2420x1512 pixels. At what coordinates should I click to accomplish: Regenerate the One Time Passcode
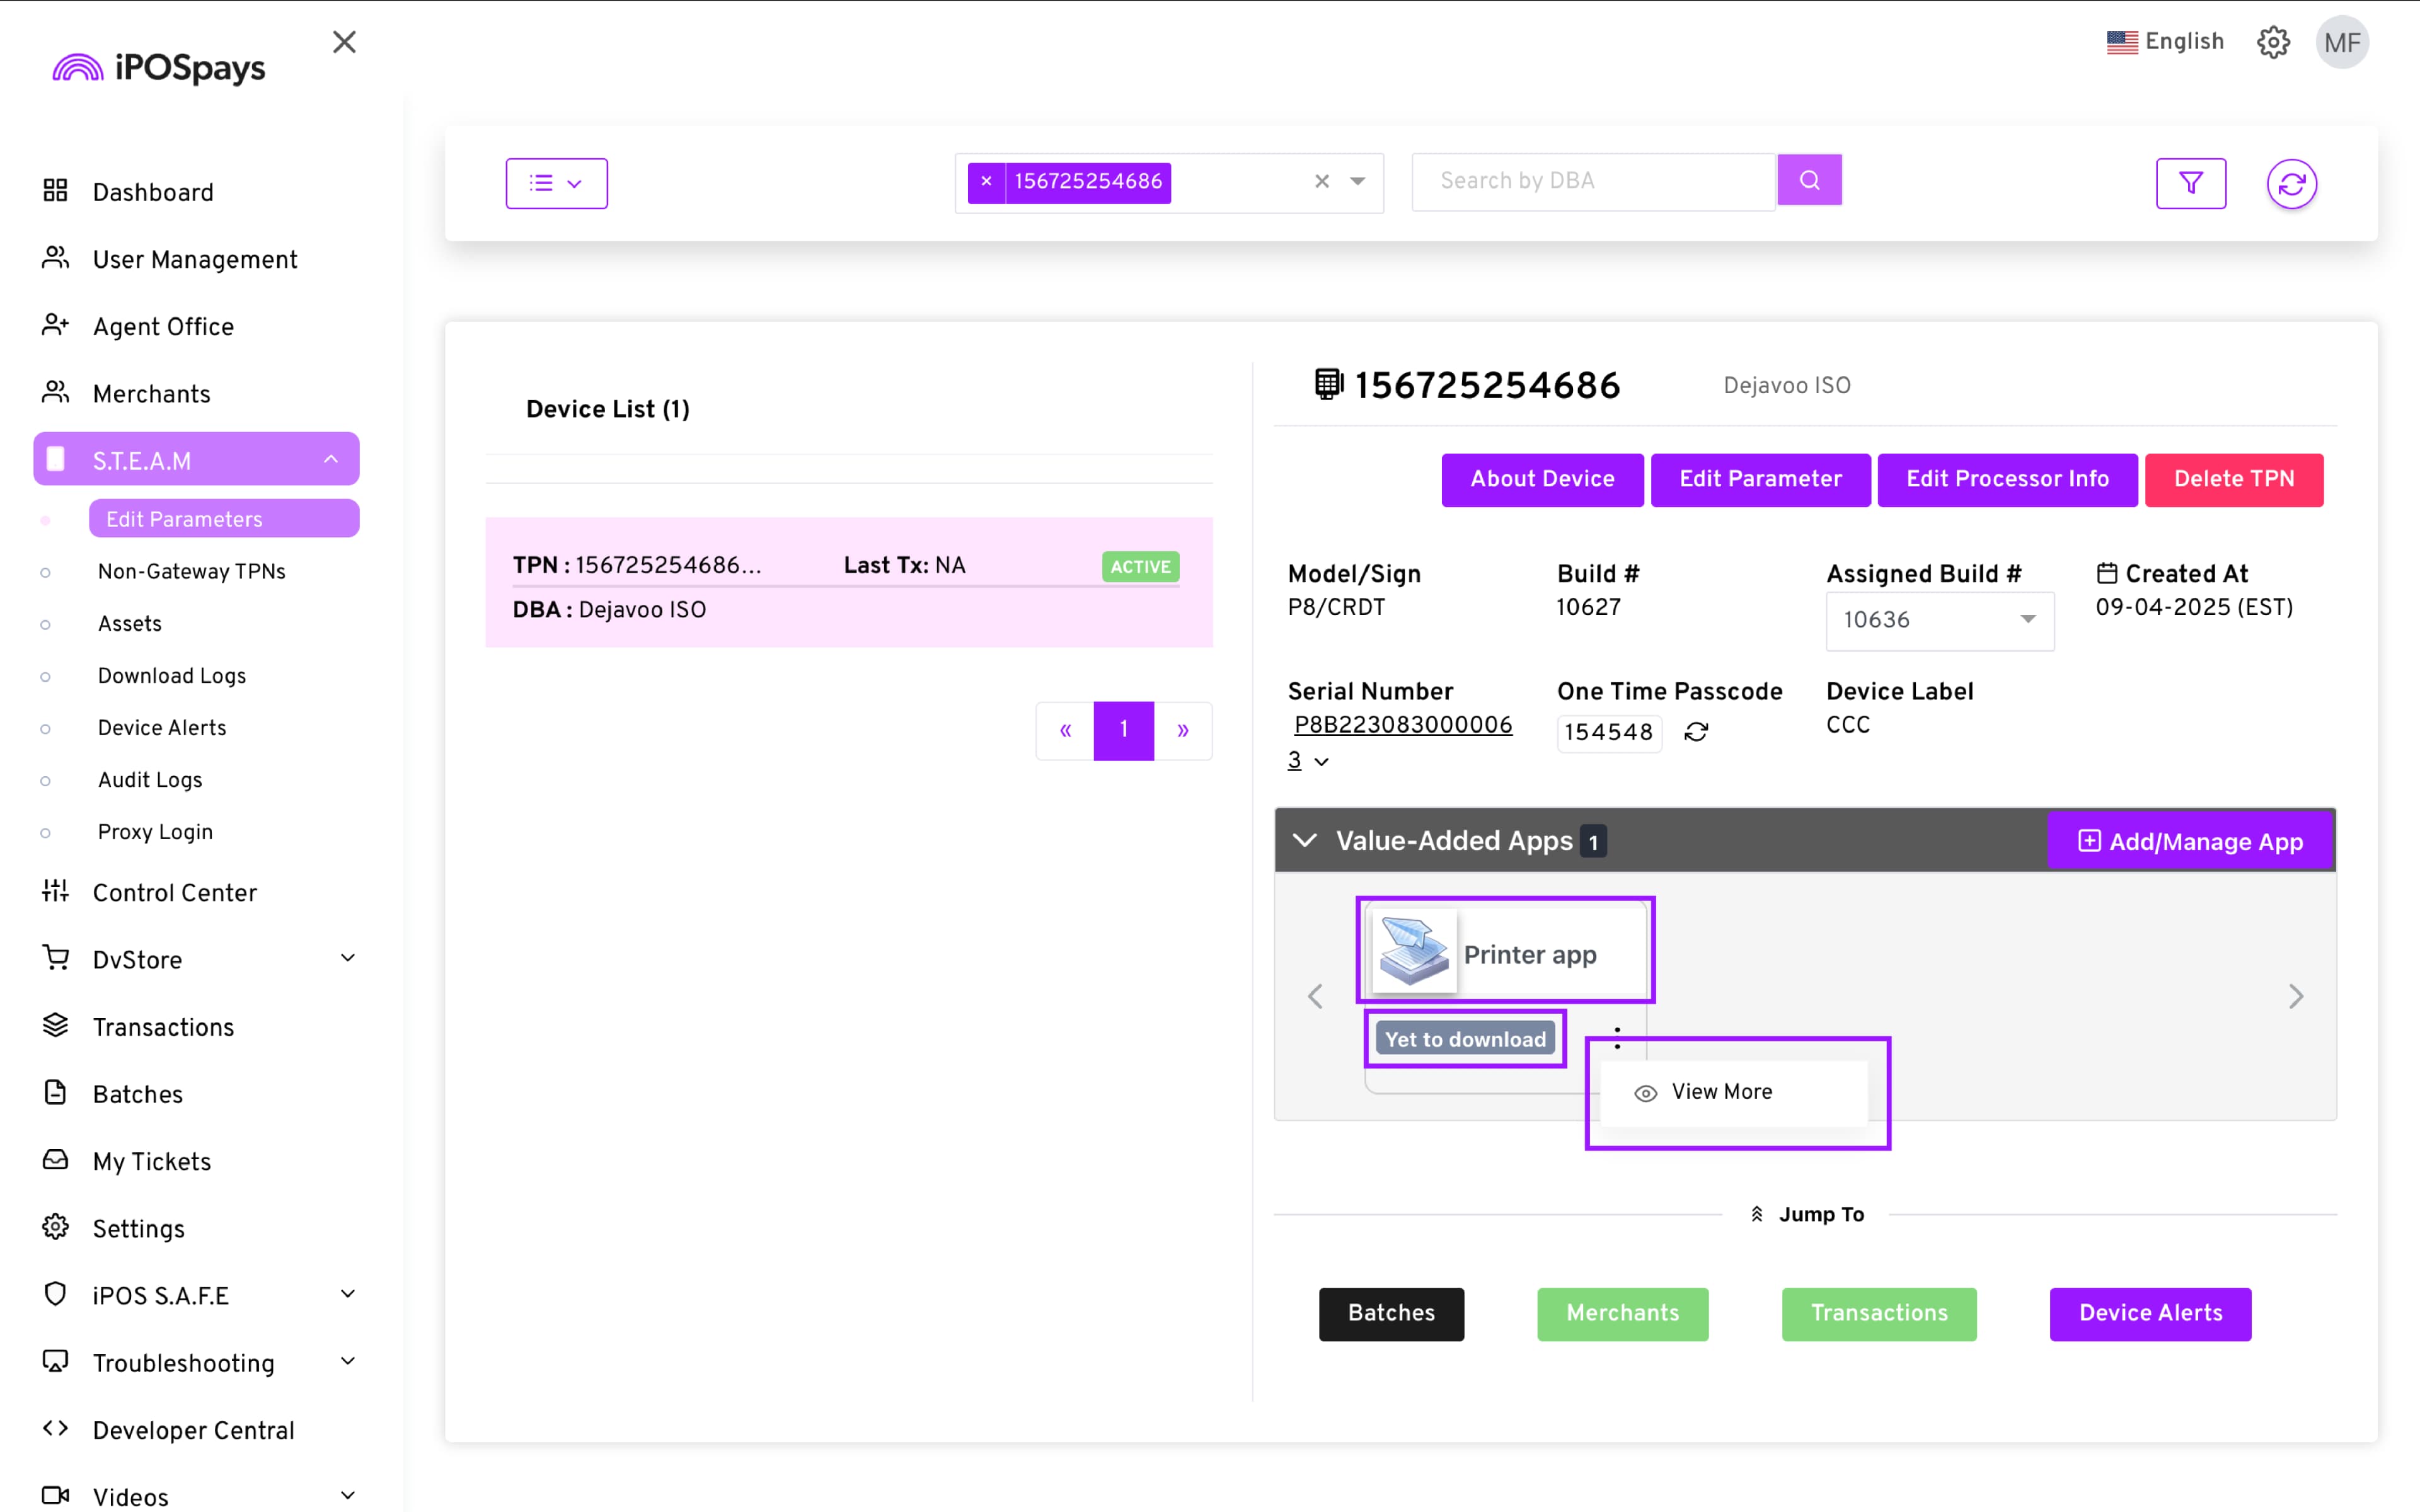(1696, 732)
